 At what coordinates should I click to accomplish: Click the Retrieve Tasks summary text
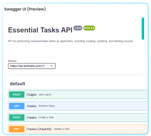47,106
